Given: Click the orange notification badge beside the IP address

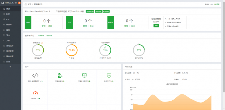Looking at the screenshot, I should pyautogui.click(x=19, y=3).
